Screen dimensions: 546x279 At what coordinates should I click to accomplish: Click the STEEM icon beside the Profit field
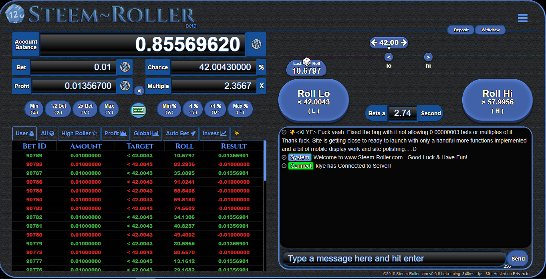[125, 86]
